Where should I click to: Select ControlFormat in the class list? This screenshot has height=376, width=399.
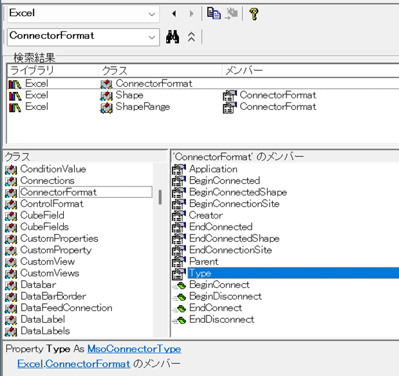pos(51,204)
